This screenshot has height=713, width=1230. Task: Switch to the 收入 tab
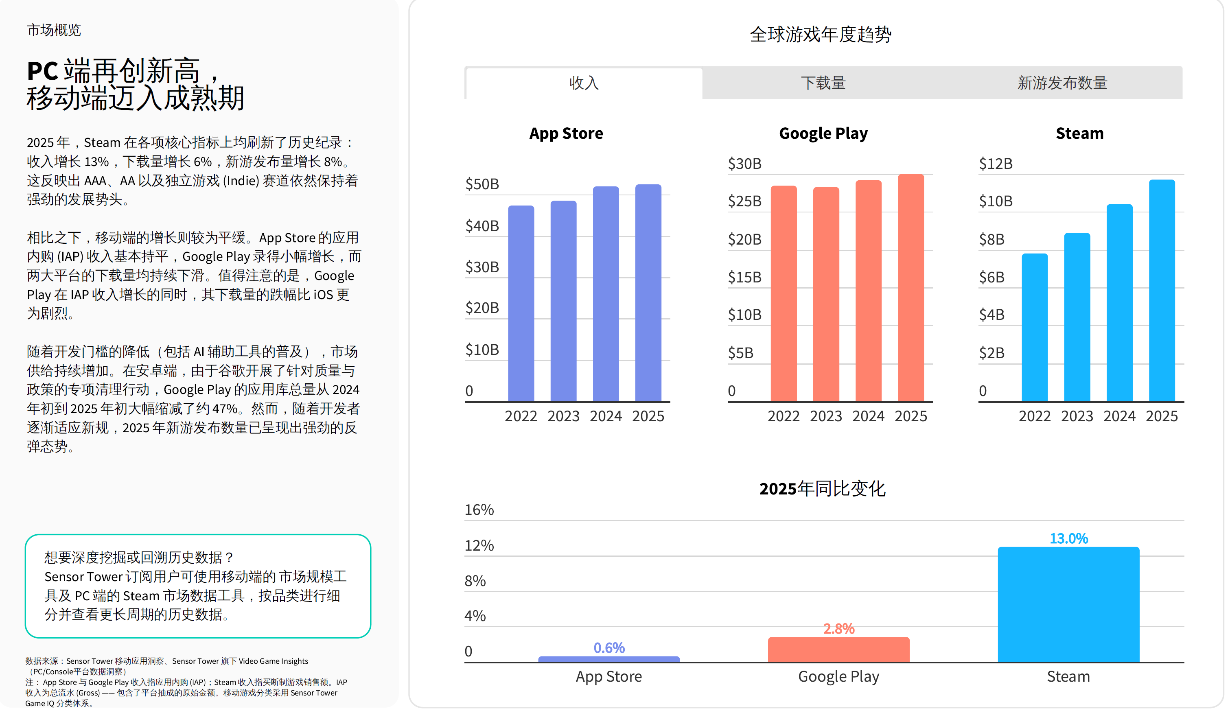584,83
